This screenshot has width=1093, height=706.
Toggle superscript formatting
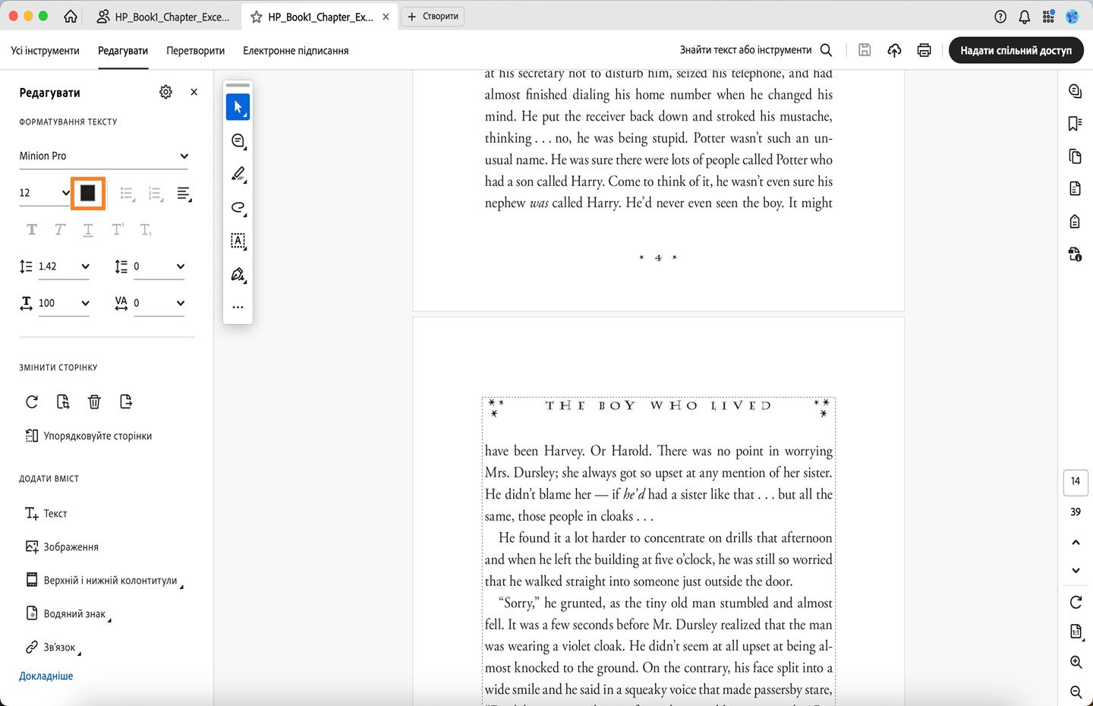[117, 229]
